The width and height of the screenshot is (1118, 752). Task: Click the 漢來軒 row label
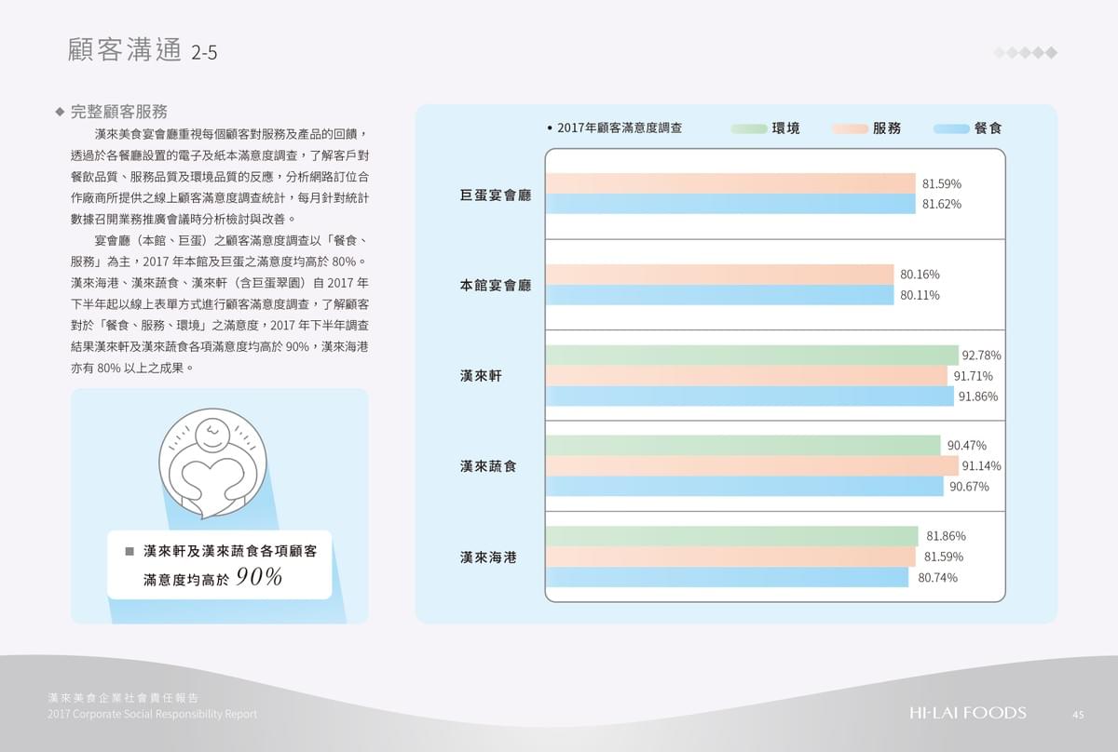481,376
